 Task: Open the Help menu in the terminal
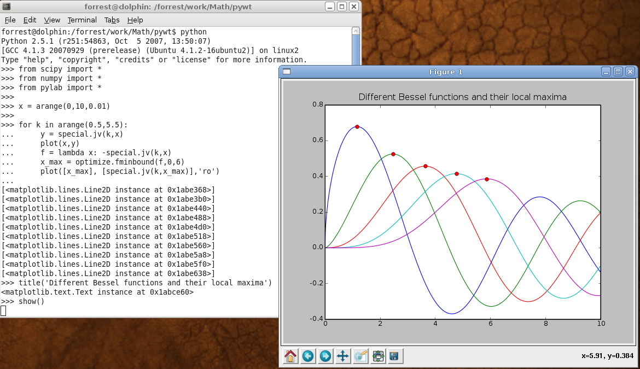coord(135,20)
